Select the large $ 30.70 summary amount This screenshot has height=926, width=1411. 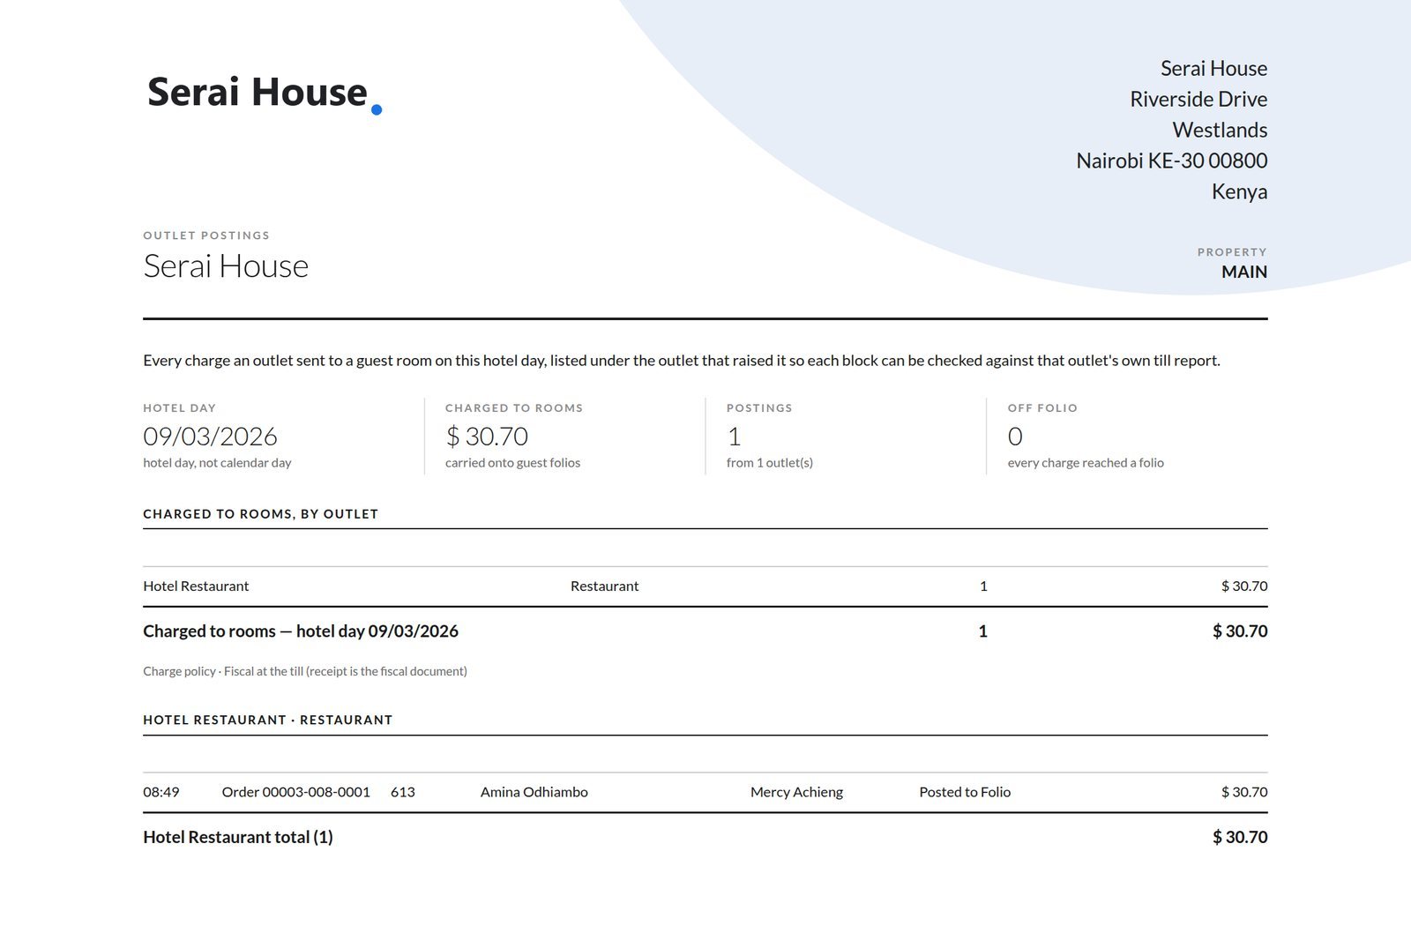(x=487, y=437)
